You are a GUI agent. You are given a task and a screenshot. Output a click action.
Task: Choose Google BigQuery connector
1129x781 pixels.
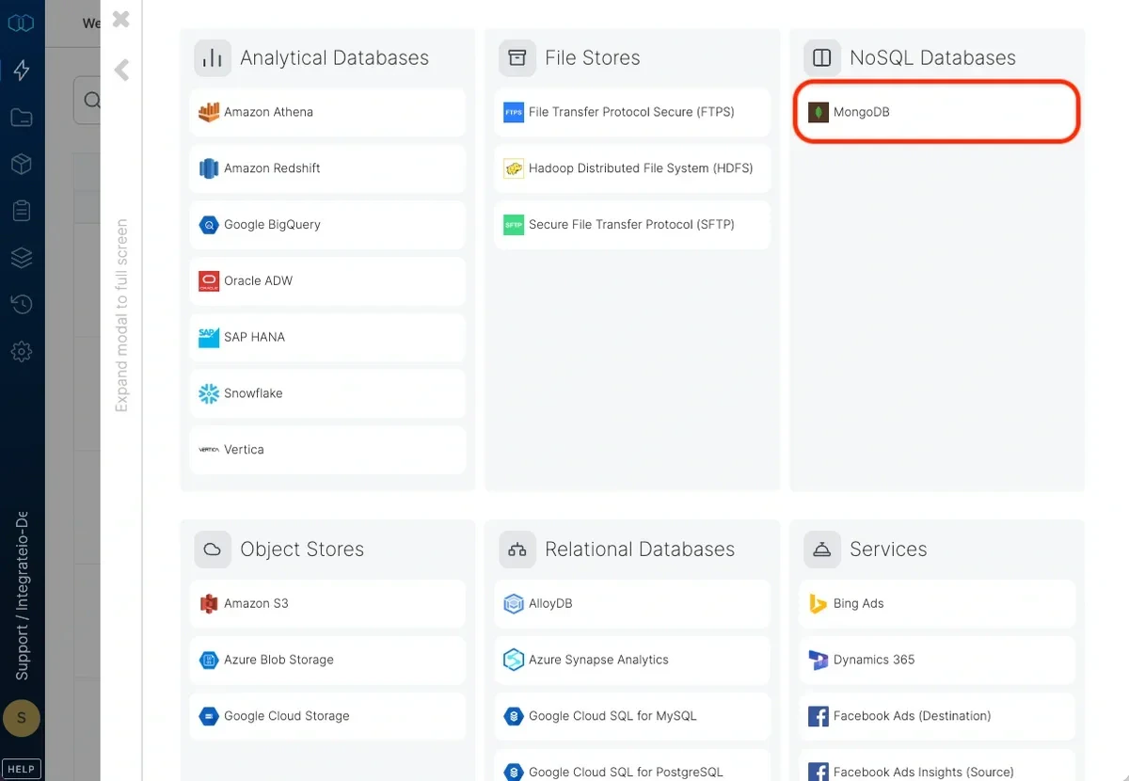[x=326, y=225]
